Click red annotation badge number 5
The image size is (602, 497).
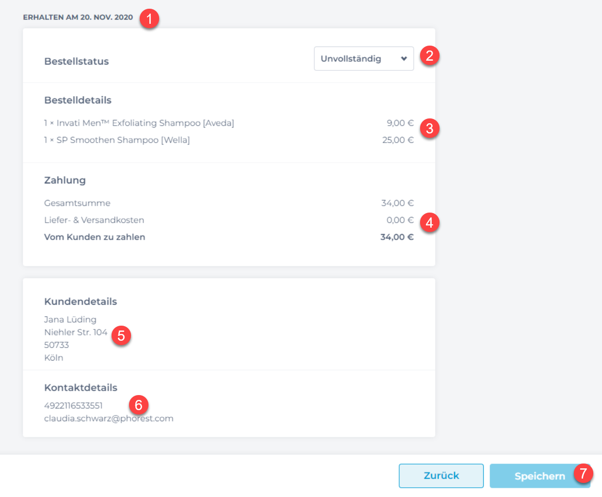[121, 335]
